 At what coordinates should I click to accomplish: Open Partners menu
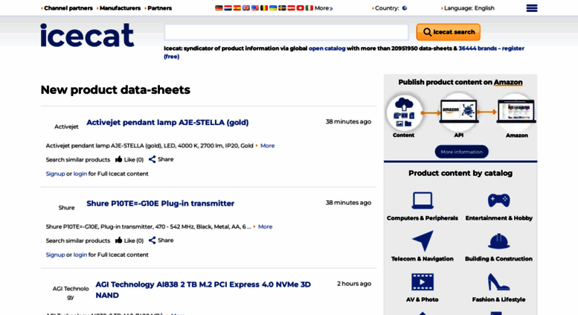(159, 8)
